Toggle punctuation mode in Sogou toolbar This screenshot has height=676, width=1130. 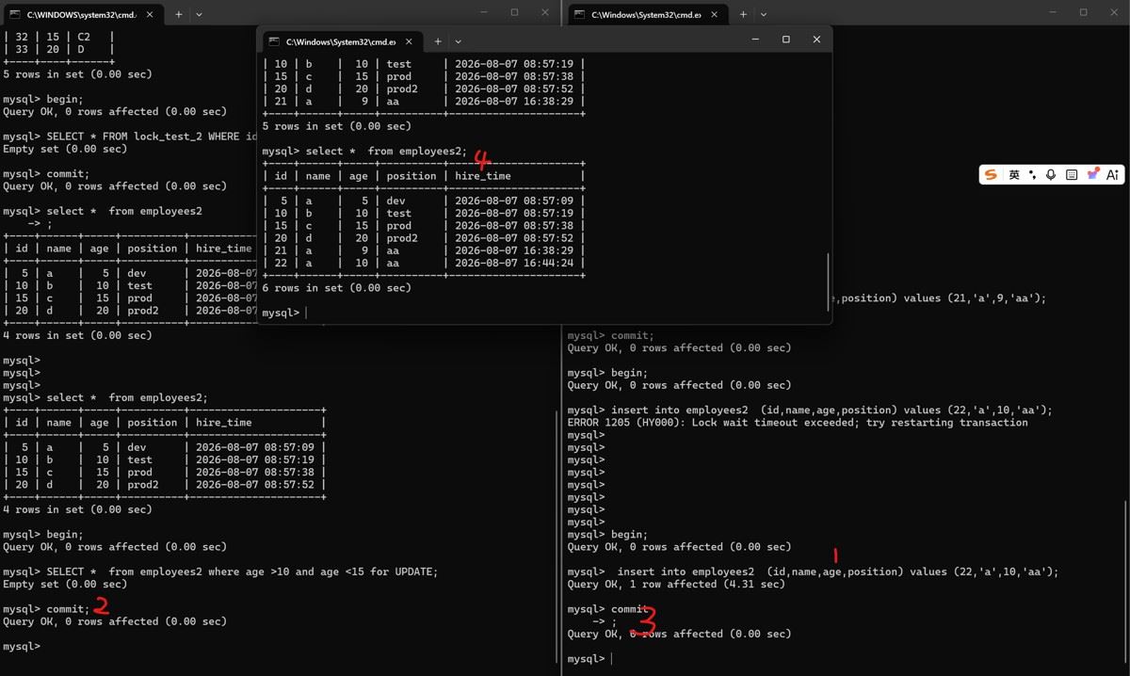(x=1032, y=174)
